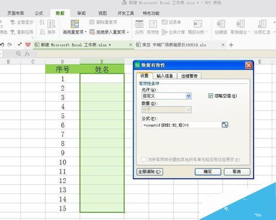Viewport: 276px width, 220px height.
Task: Toggle the apply to all same-settings cells checkbox
Action: click(144, 159)
